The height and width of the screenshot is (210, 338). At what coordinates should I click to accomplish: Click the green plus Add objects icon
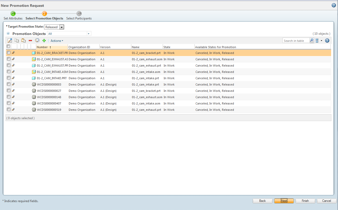[x=44, y=41]
